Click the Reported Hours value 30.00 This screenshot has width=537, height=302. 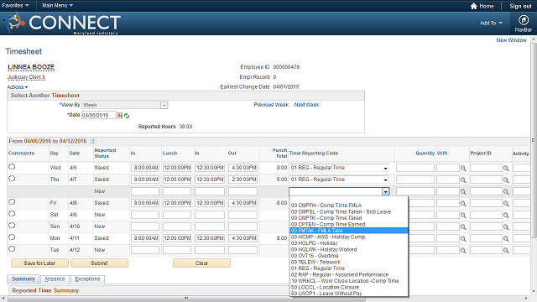point(185,127)
